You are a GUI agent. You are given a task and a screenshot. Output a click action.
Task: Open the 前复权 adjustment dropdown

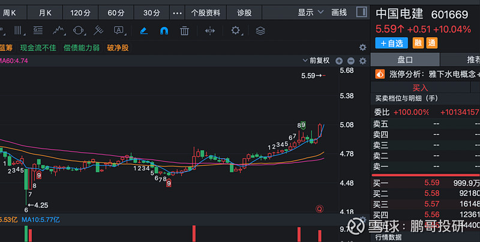point(317,60)
